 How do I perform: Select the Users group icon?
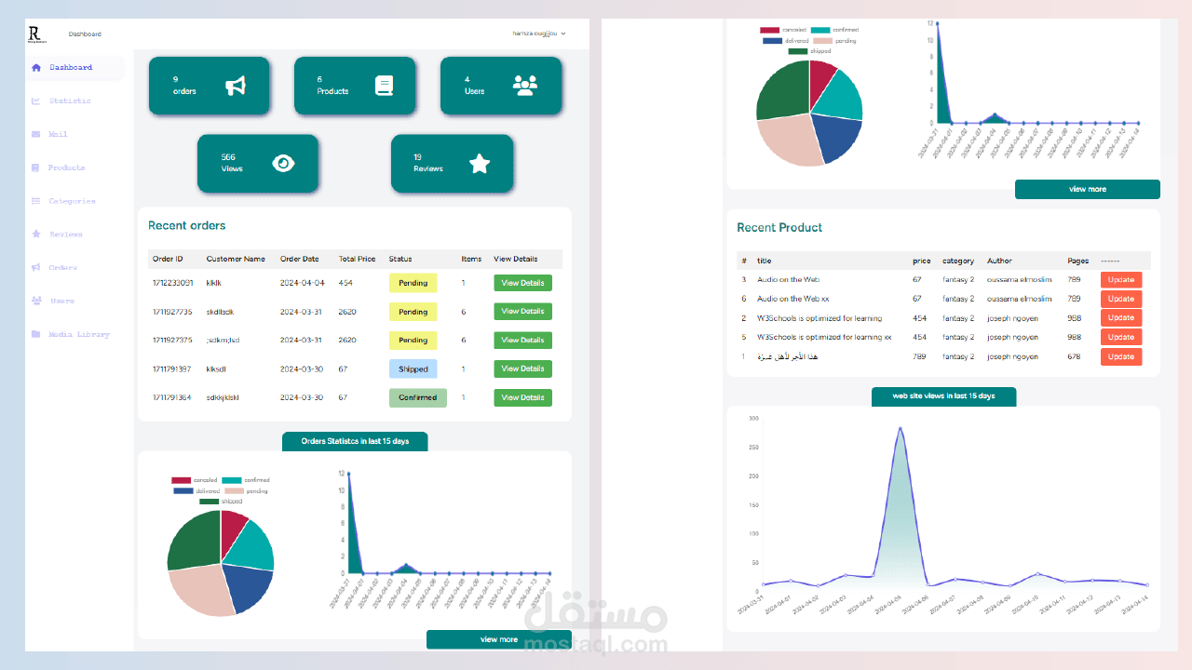click(36, 301)
